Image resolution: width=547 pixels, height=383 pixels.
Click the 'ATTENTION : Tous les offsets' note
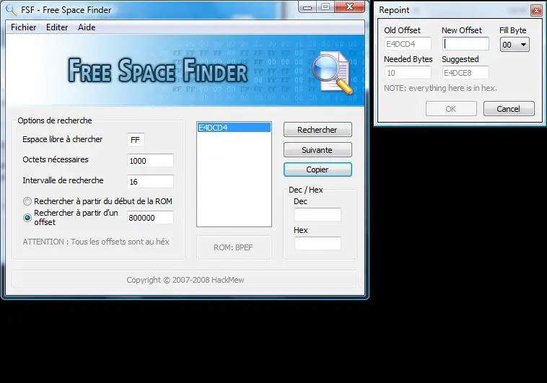pos(96,242)
